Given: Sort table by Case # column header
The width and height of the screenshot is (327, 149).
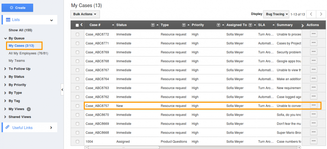Looking at the screenshot, I should 95,25.
